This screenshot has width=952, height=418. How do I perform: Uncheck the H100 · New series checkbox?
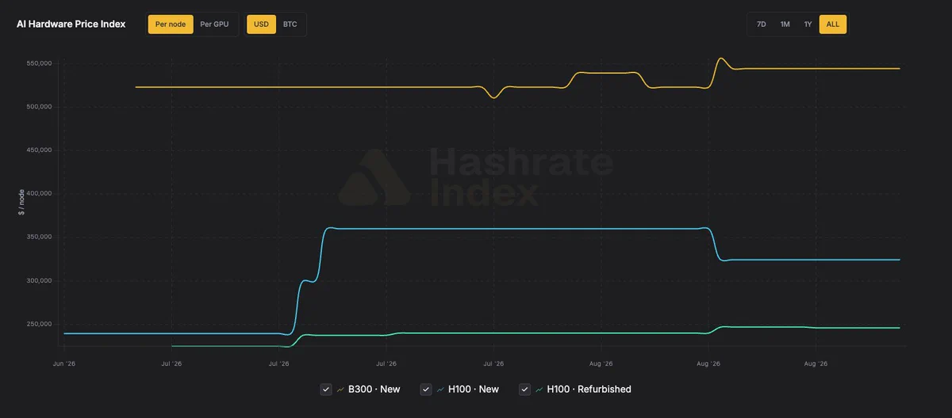(426, 389)
